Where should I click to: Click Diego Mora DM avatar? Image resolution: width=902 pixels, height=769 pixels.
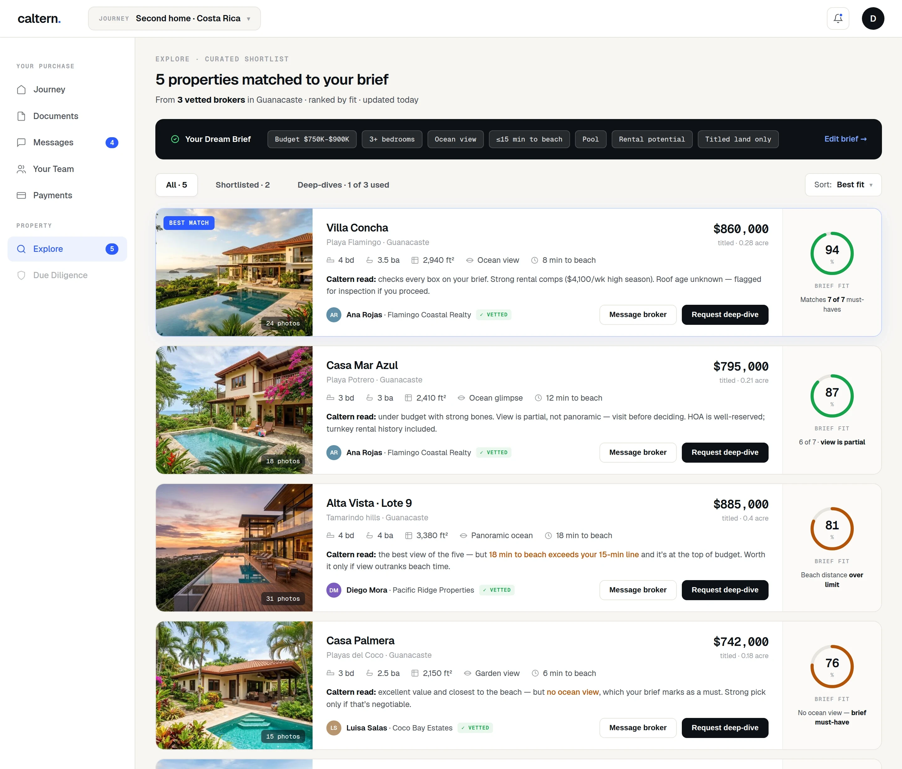(334, 590)
